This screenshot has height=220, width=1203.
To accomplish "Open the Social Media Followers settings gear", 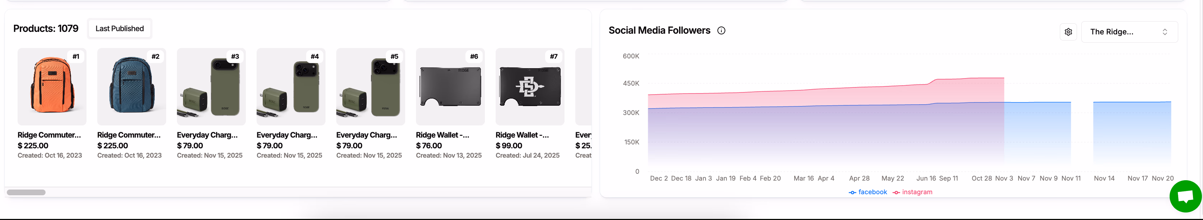I will click(x=1068, y=32).
